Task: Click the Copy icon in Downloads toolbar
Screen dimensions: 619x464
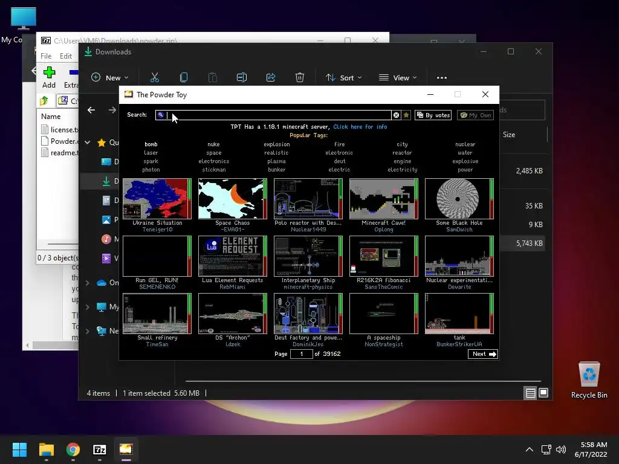Action: point(184,78)
